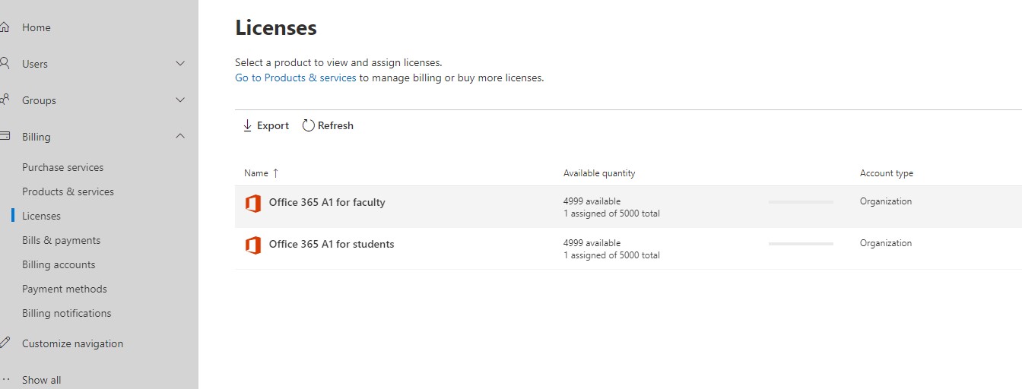
Task: Click the Office logo beside faculty license
Action: click(x=252, y=203)
